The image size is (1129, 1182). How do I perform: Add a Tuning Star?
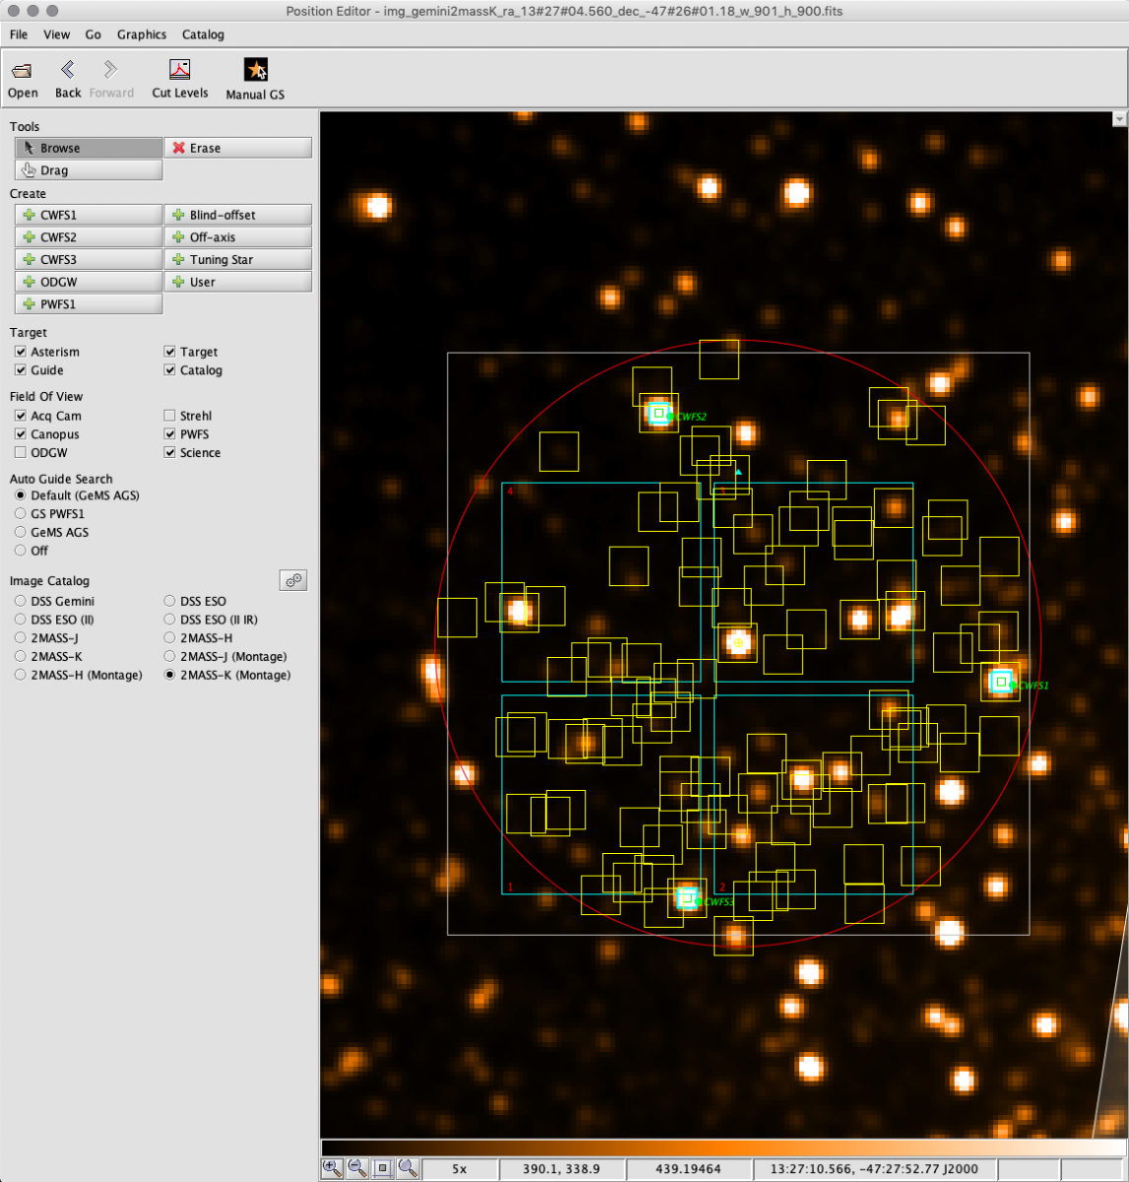[x=238, y=260]
